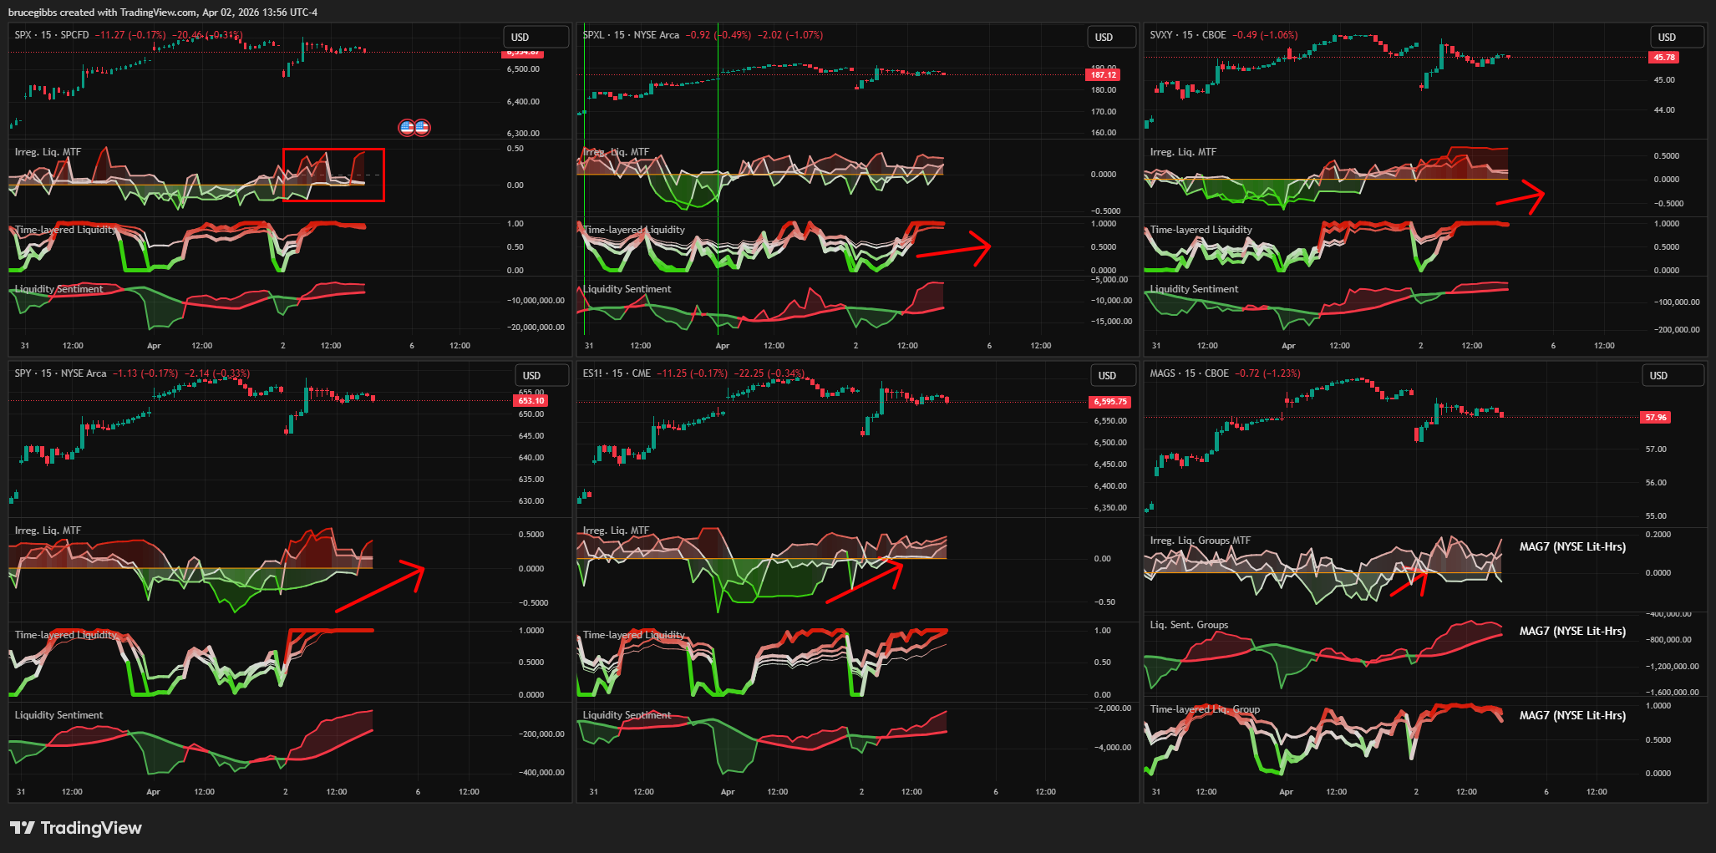Select red arrow in MAGS Irreg. Liq. Groups pane
Screen dimensions: 1716x853
tap(1408, 584)
